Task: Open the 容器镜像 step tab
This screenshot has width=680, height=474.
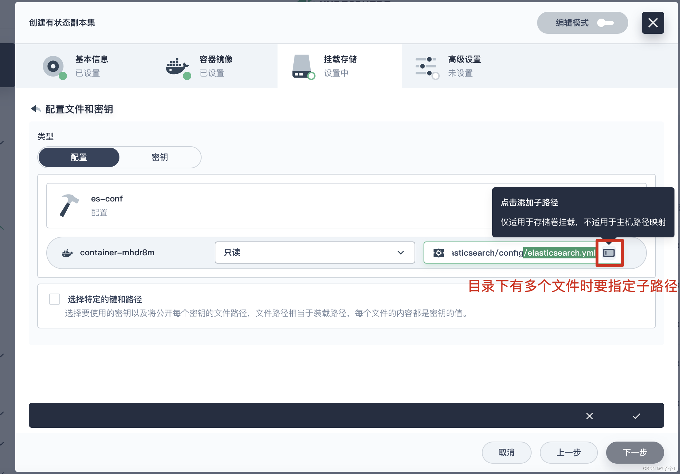Action: [215, 66]
